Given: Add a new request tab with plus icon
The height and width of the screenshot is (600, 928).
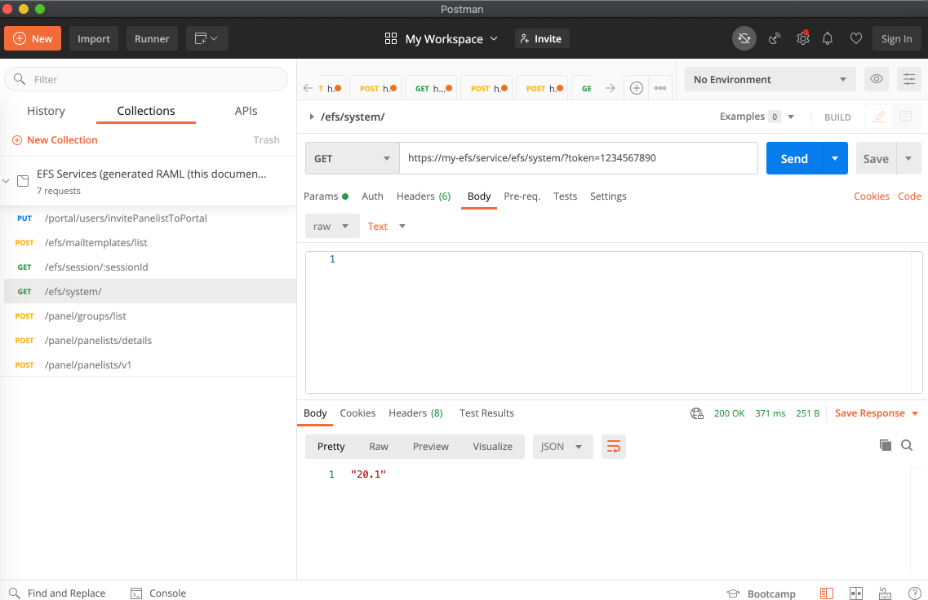Looking at the screenshot, I should click(x=637, y=88).
